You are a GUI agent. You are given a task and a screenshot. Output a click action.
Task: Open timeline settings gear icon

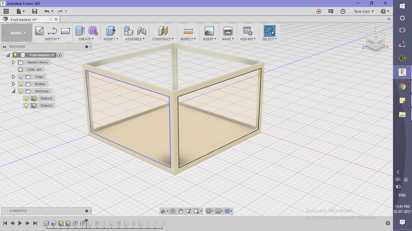click(x=388, y=223)
